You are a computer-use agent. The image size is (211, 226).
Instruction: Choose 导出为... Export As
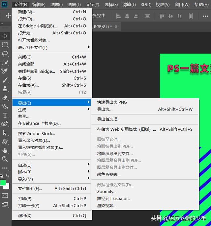coord(145,109)
